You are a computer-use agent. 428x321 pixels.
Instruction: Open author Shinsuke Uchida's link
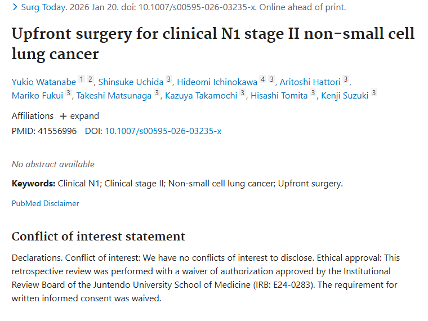click(132, 82)
